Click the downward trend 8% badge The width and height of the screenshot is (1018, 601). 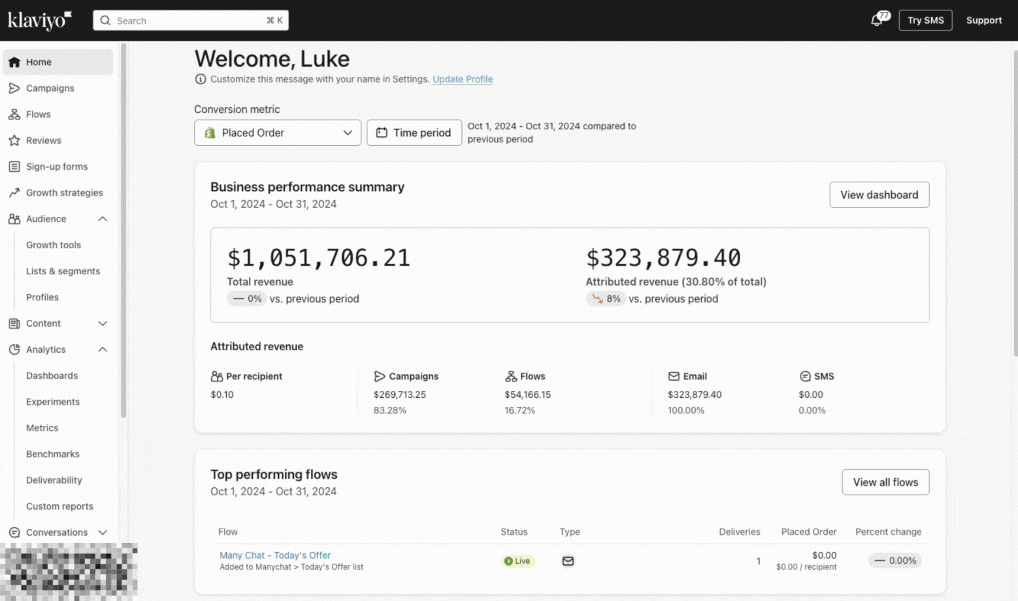pos(606,299)
